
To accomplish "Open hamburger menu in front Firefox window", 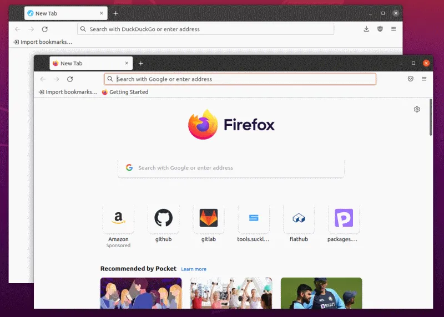I will (424, 79).
